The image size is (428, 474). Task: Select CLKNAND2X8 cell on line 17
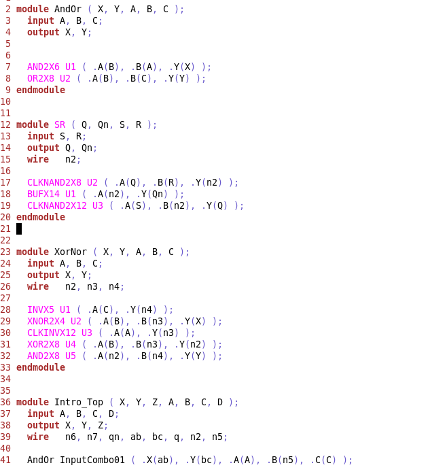[54, 182]
